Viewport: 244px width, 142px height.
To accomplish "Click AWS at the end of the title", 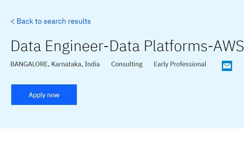I will [228, 46].
